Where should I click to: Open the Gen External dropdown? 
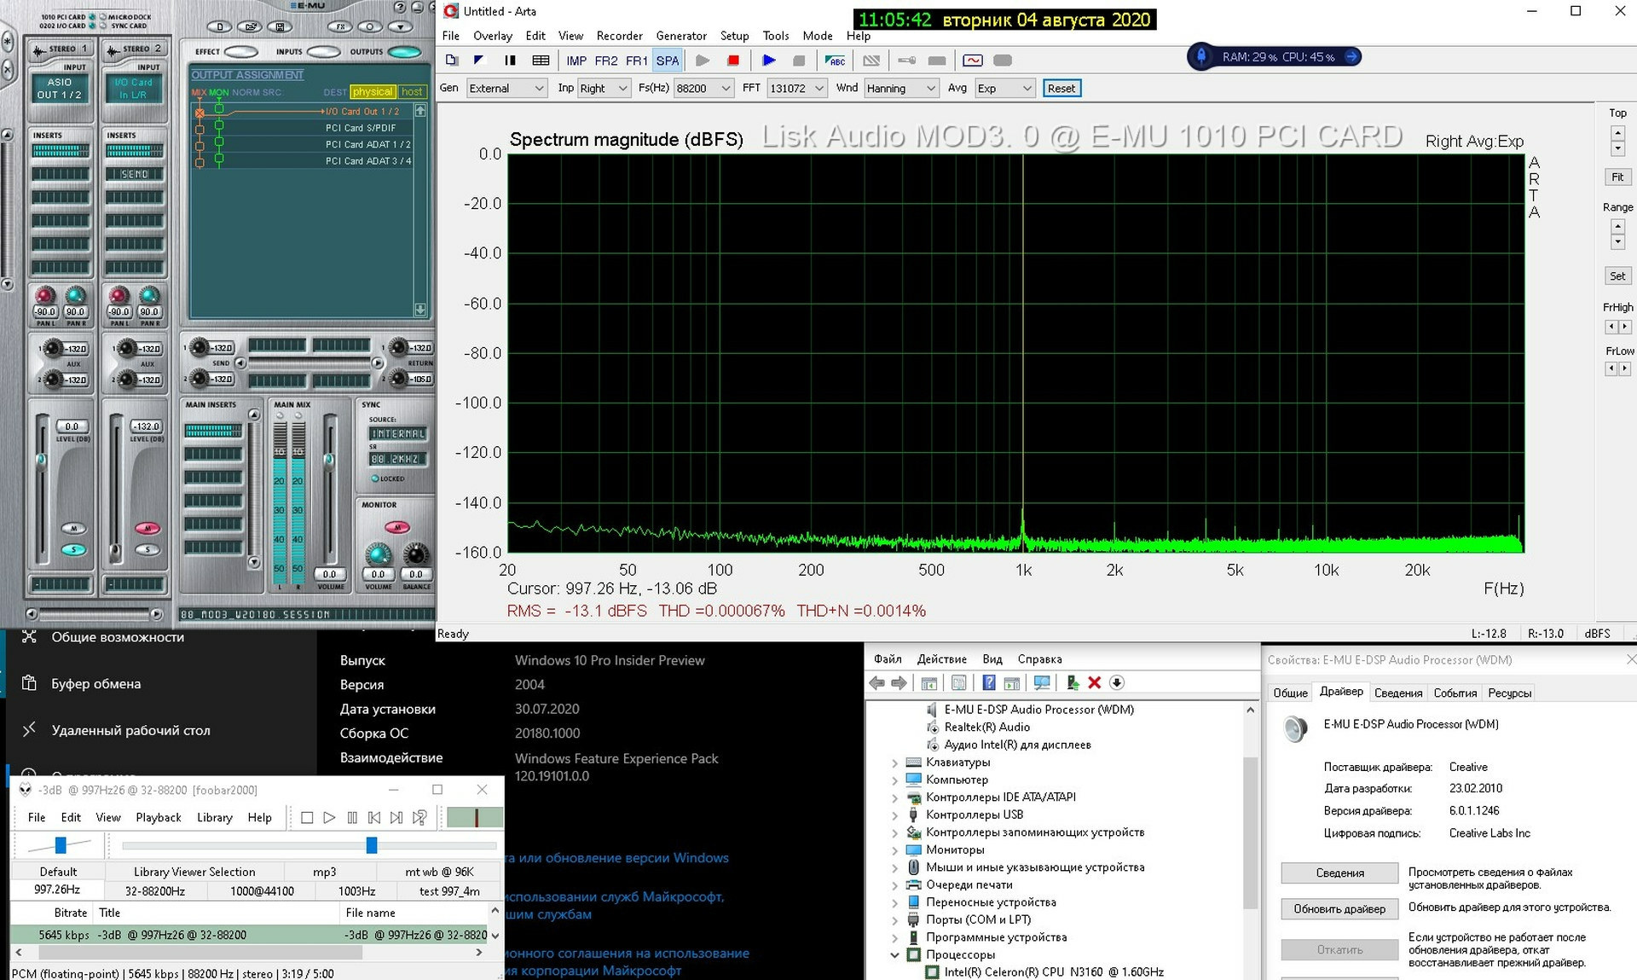coord(506,89)
